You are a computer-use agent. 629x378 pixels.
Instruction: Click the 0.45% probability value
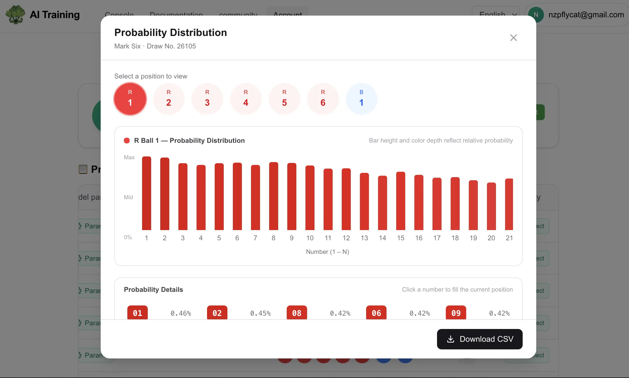pyautogui.click(x=261, y=313)
